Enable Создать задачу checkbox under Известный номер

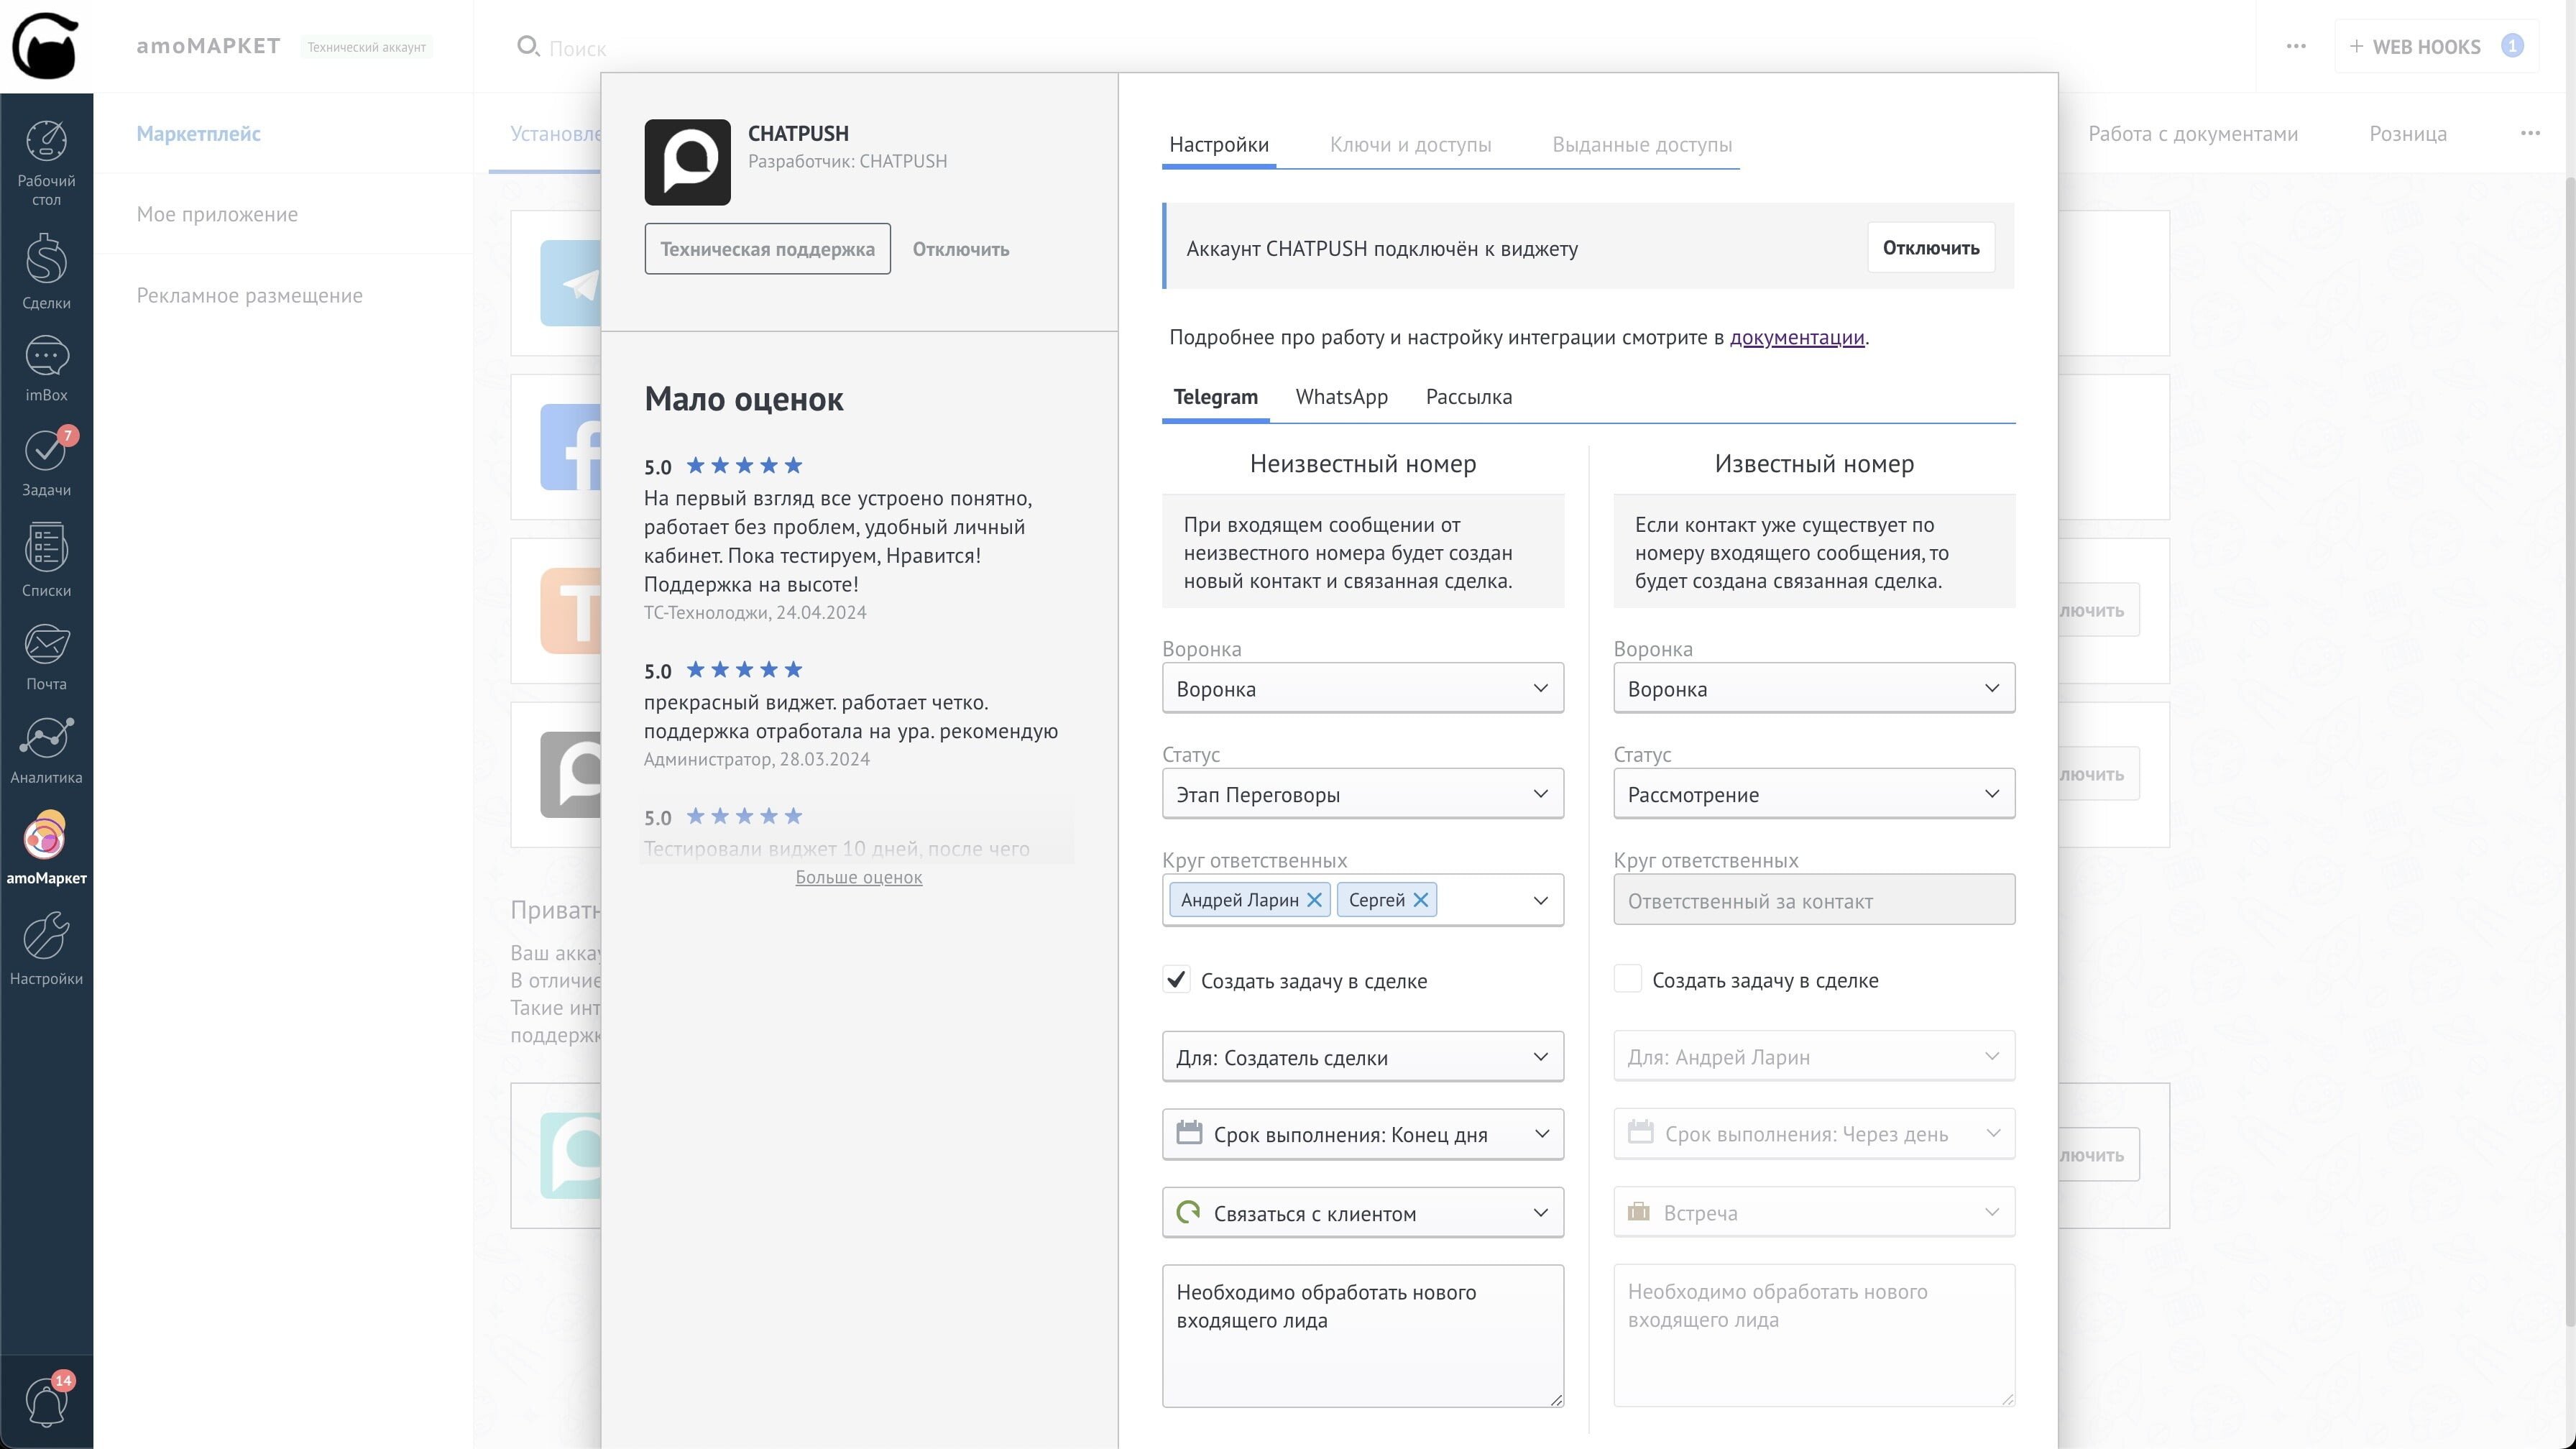tap(1627, 979)
